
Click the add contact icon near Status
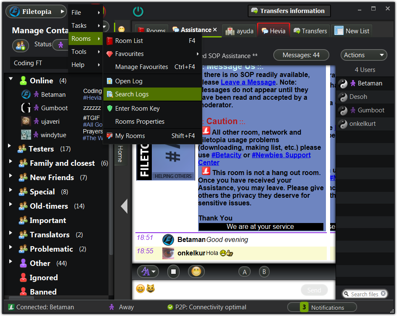tap(20, 45)
